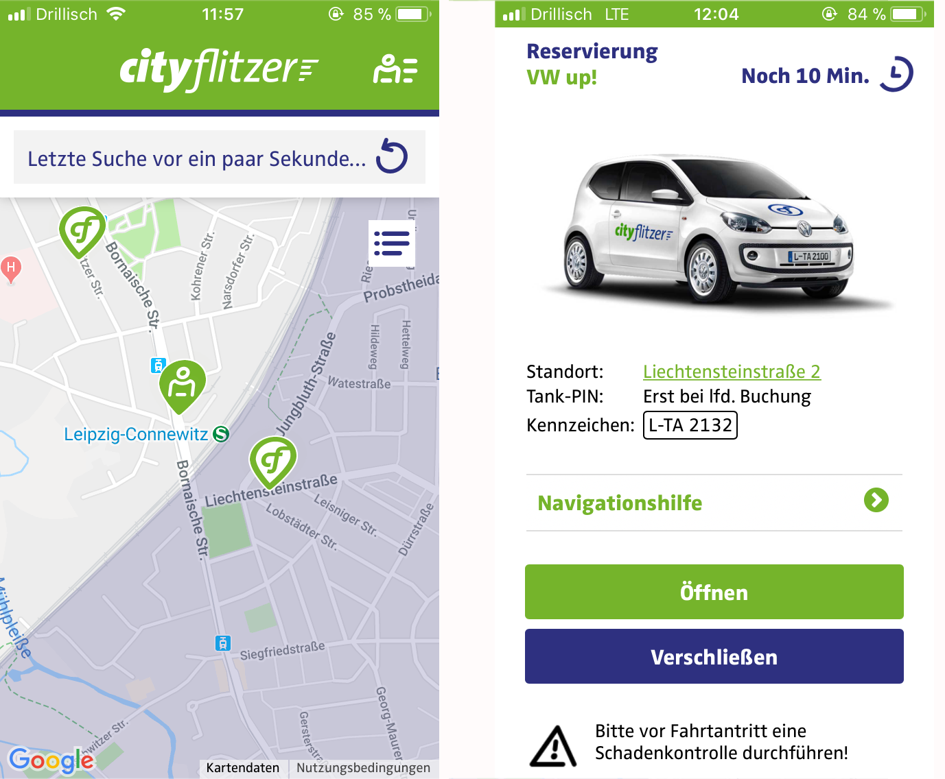Open the Navigationshilfe row
Screen dimensions: 945x779
click(x=714, y=503)
